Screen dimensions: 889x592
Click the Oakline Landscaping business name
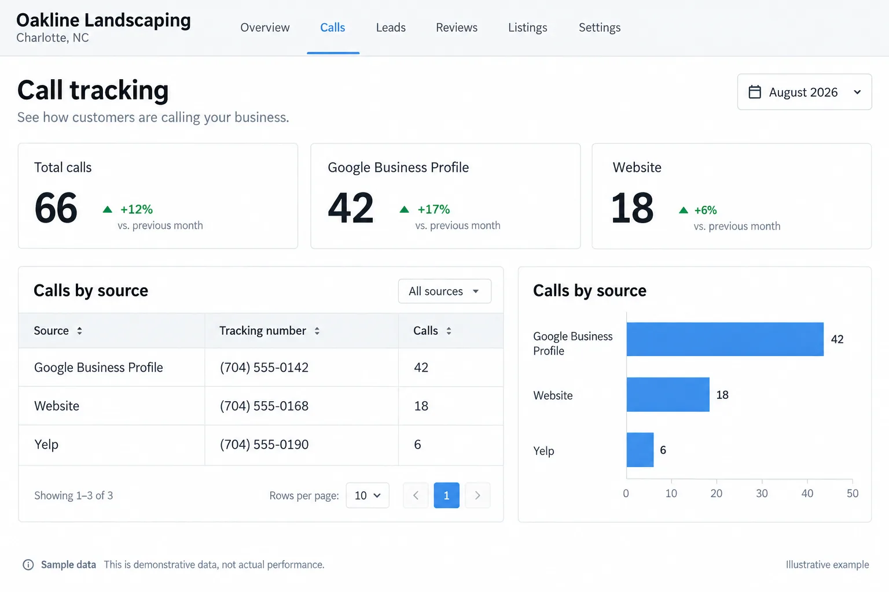pyautogui.click(x=104, y=20)
